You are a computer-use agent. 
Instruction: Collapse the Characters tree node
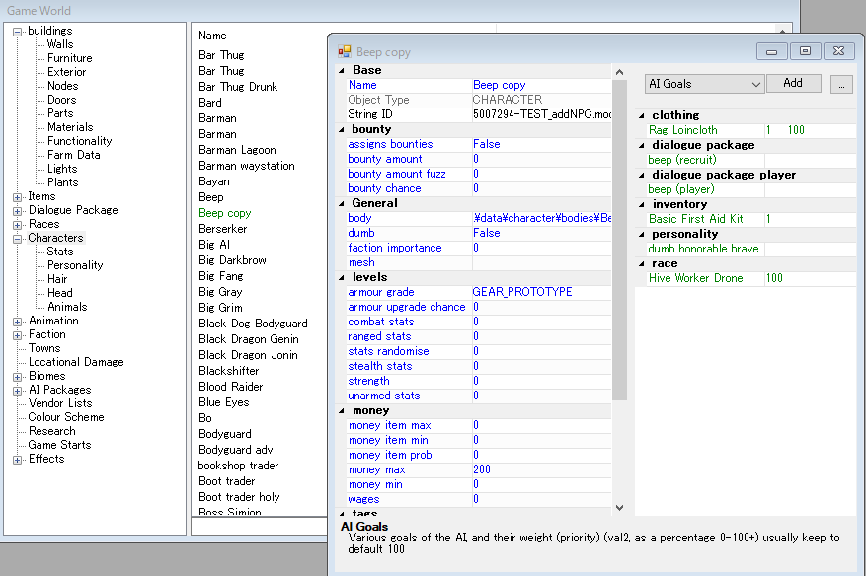tap(17, 239)
